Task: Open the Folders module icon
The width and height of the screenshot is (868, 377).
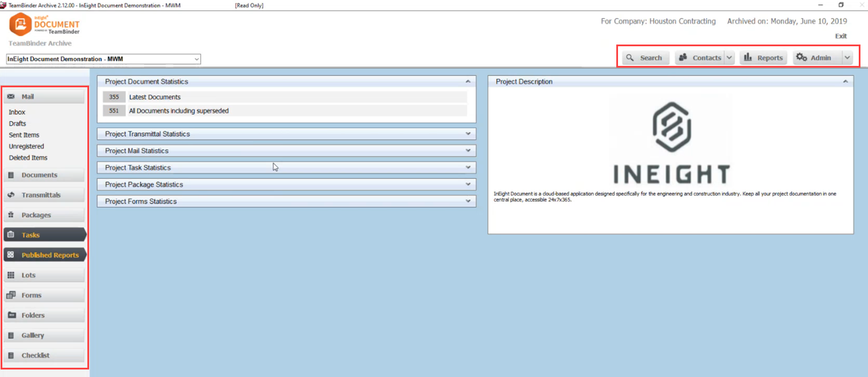Action: (x=11, y=315)
